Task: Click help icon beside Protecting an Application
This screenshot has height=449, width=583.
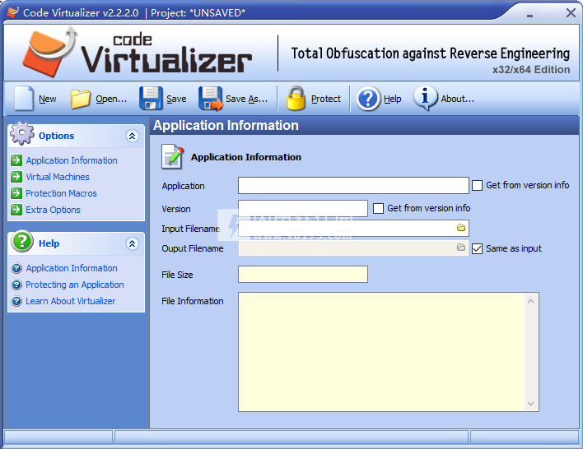Action: (16, 285)
